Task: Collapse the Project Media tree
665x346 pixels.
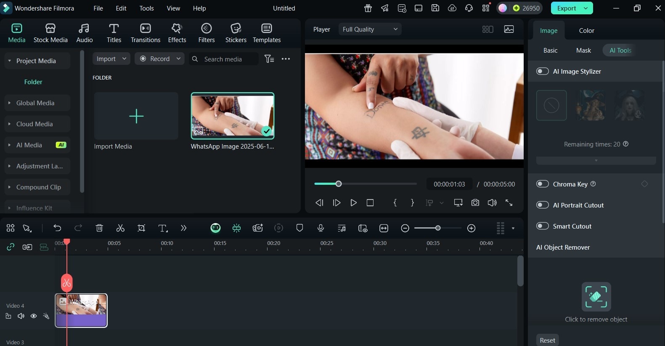Action: pyautogui.click(x=9, y=61)
